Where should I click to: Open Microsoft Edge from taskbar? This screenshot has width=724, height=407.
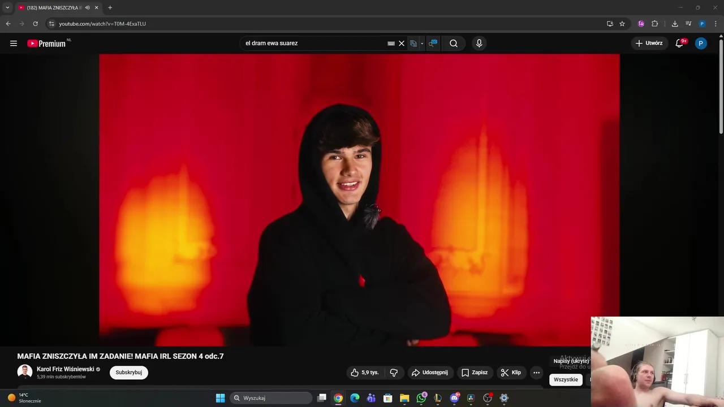click(x=355, y=398)
